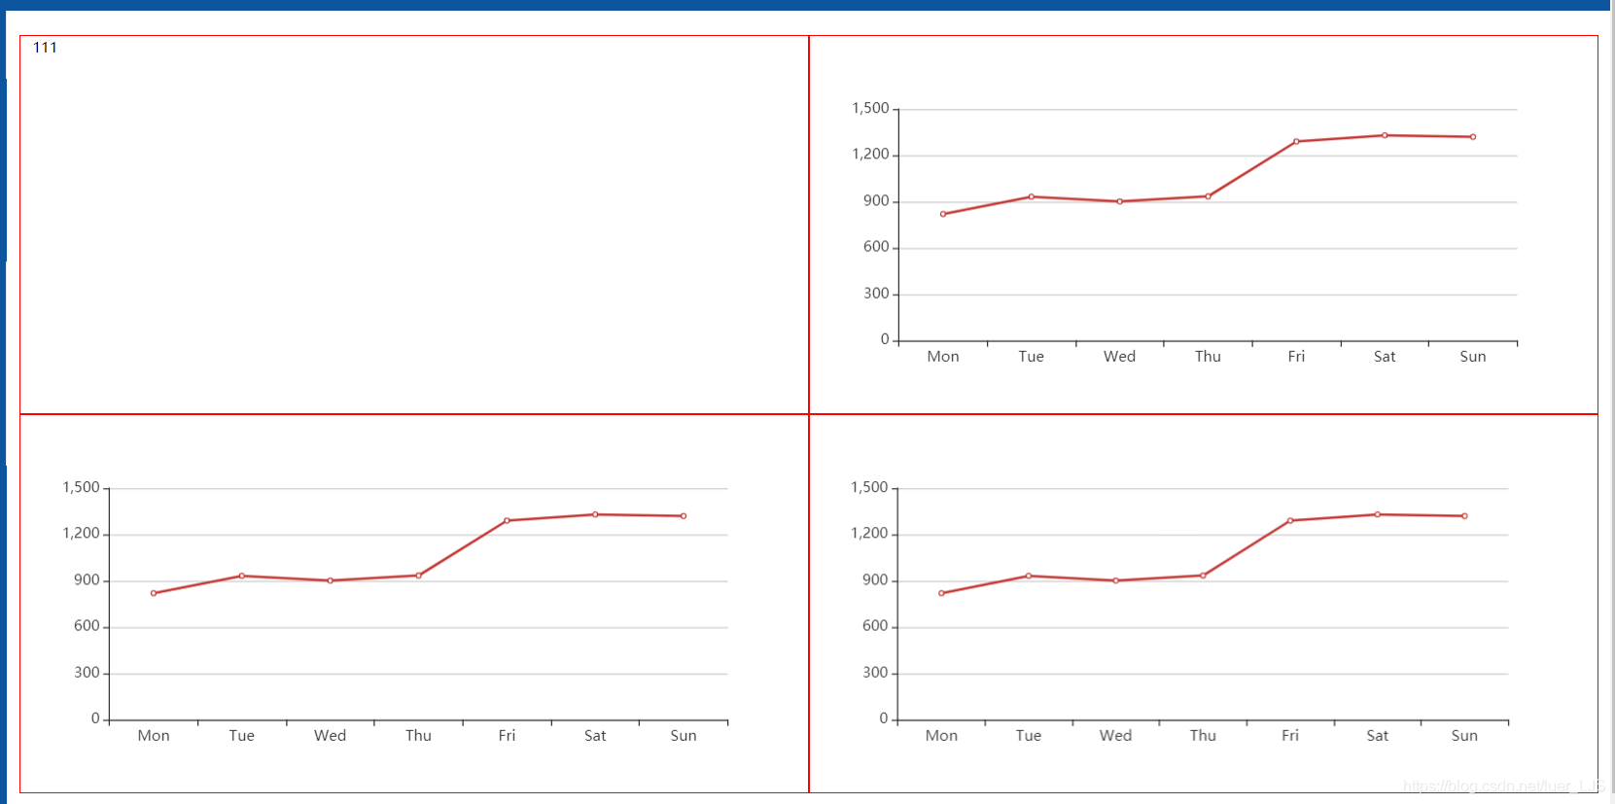Click "Fri" axis label in top-right chart
Image resolution: width=1615 pixels, height=804 pixels.
point(1296,357)
